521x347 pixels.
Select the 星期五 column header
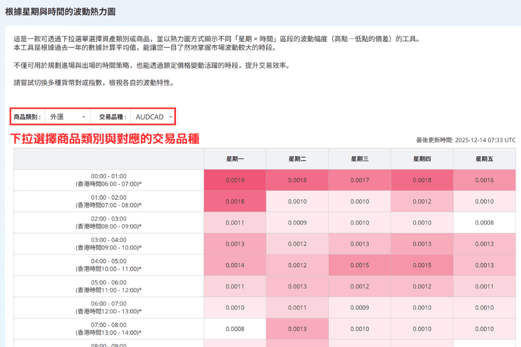click(485, 158)
